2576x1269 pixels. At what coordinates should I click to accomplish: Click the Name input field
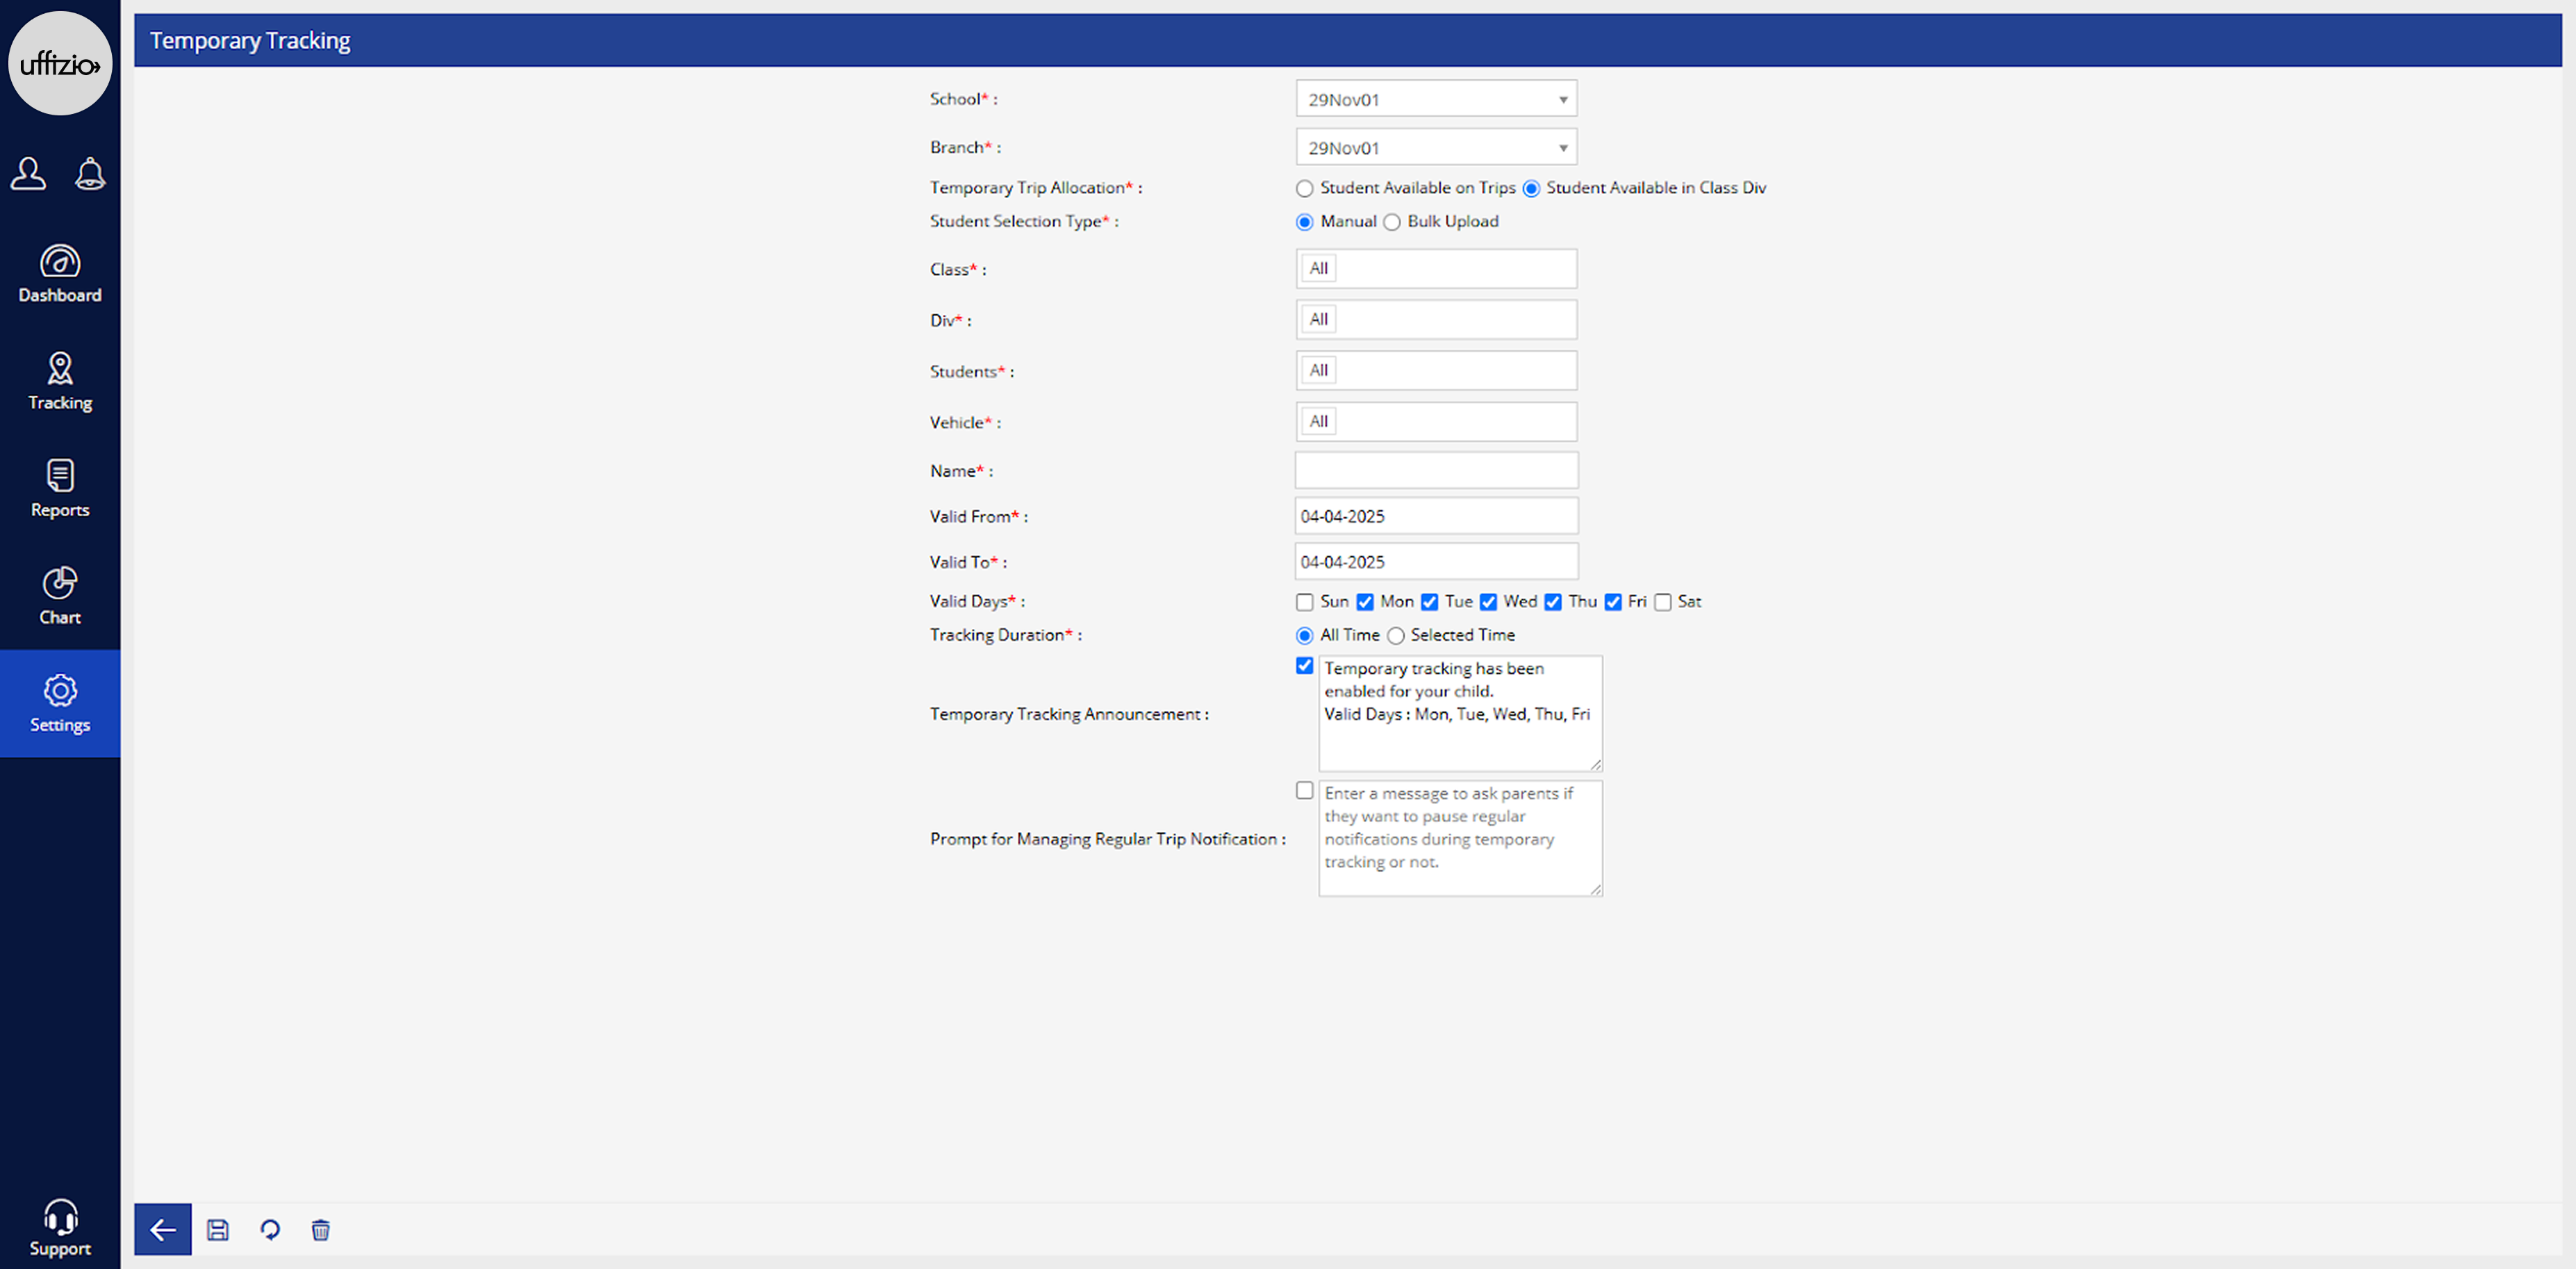click(1436, 470)
